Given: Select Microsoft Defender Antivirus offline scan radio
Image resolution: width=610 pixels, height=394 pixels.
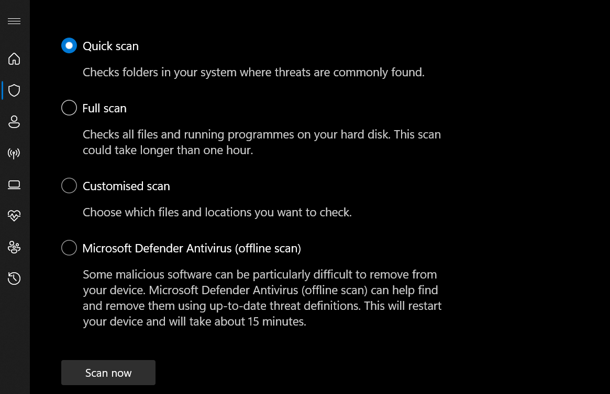Looking at the screenshot, I should 69,248.
